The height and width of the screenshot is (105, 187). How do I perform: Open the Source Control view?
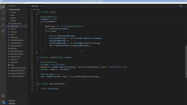click(x=3, y=19)
